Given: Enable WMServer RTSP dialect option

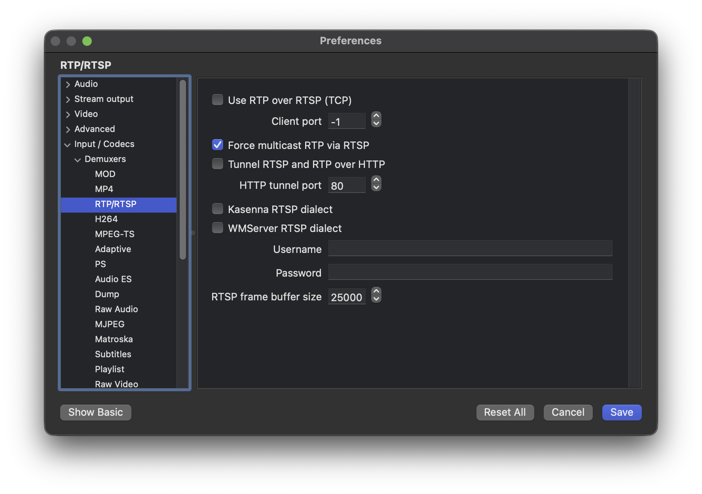Looking at the screenshot, I should [x=218, y=228].
